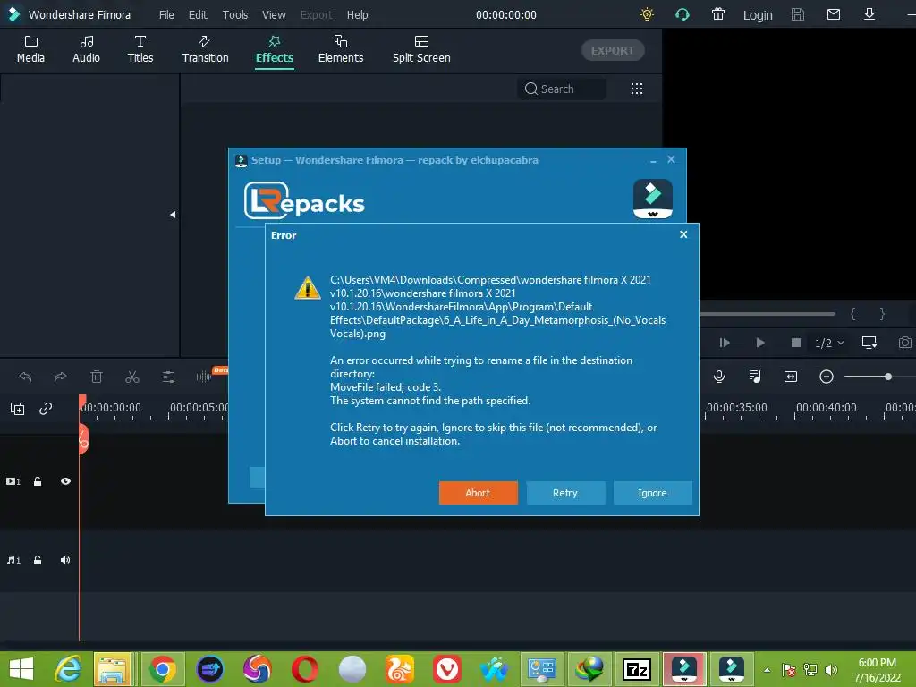Click the scissors split icon
Image resolution: width=916 pixels, height=687 pixels.
pyautogui.click(x=132, y=377)
